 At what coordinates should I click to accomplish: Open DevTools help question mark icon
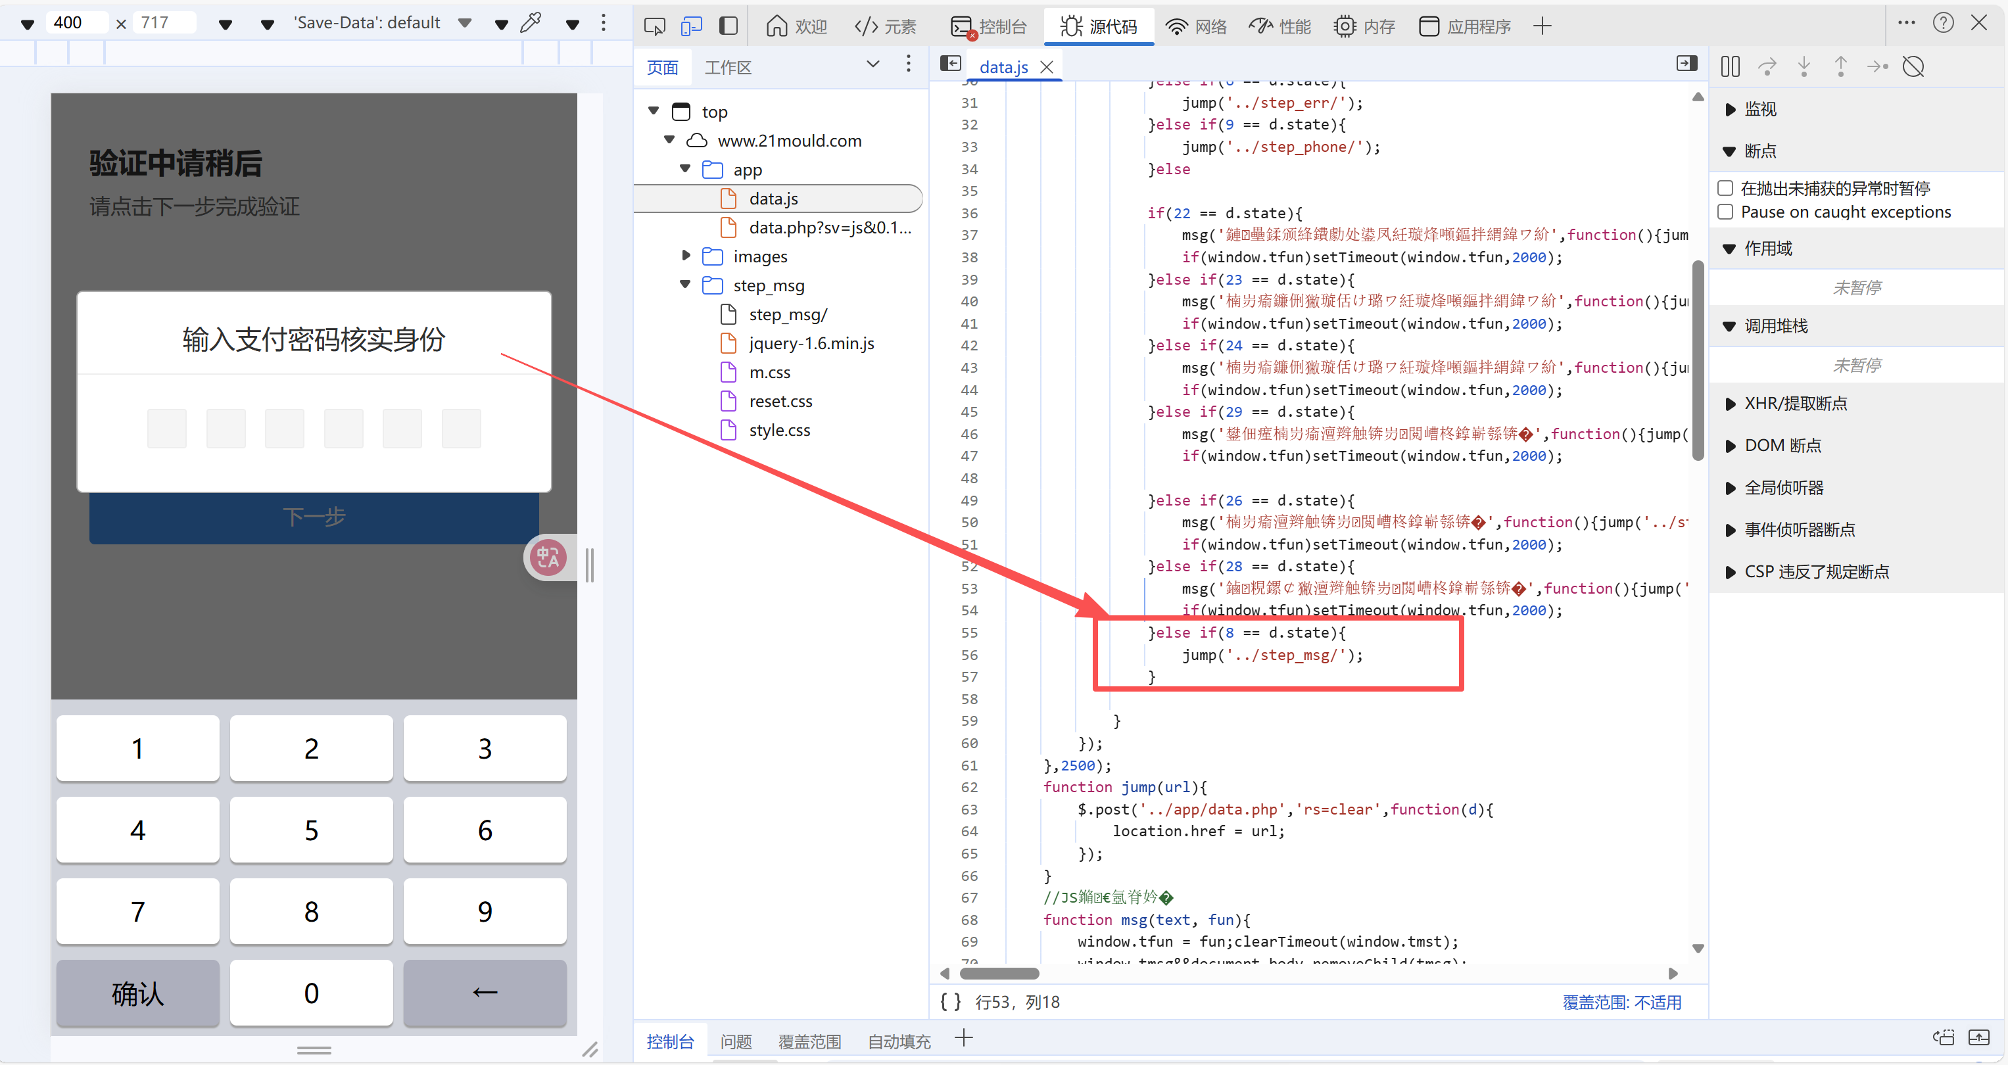coord(1942,24)
